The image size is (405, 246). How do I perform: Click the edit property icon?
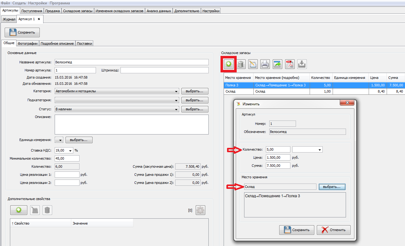click(x=35, y=210)
